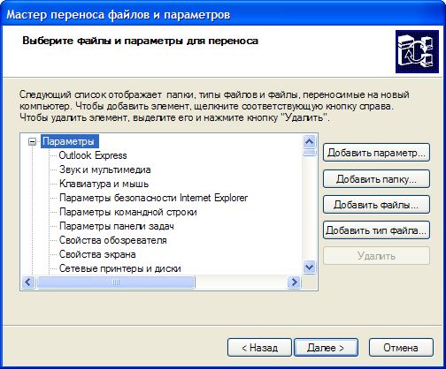Select Параметры панели задач entry
This screenshot has height=369, width=446.
(117, 226)
